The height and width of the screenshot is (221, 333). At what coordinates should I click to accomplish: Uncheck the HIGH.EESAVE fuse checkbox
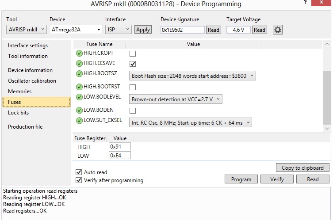(x=132, y=64)
